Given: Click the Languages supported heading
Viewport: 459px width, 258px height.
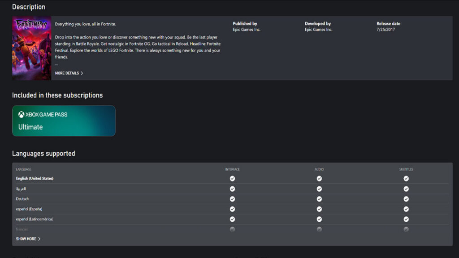Looking at the screenshot, I should (x=43, y=154).
